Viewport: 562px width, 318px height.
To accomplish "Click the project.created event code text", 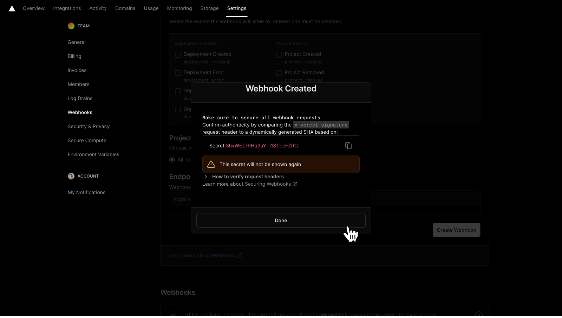I will click(304, 62).
